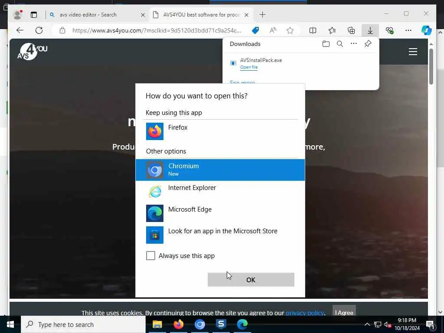Search downloads with magnifier icon
Screen dimensions: 444x333
tap(340, 44)
